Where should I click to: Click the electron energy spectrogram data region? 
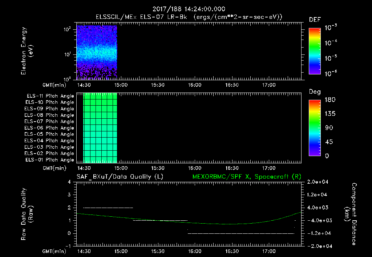point(97,52)
